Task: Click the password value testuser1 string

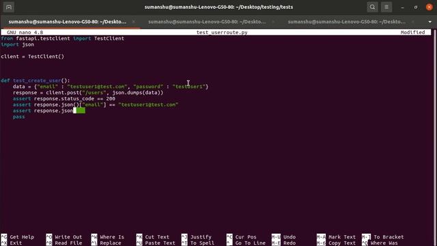Action: coord(188,87)
